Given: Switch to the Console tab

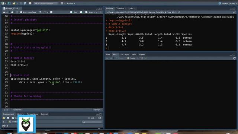Looking at the screenshot, I should point(109,9).
